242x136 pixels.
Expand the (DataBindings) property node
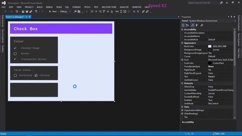182,114
